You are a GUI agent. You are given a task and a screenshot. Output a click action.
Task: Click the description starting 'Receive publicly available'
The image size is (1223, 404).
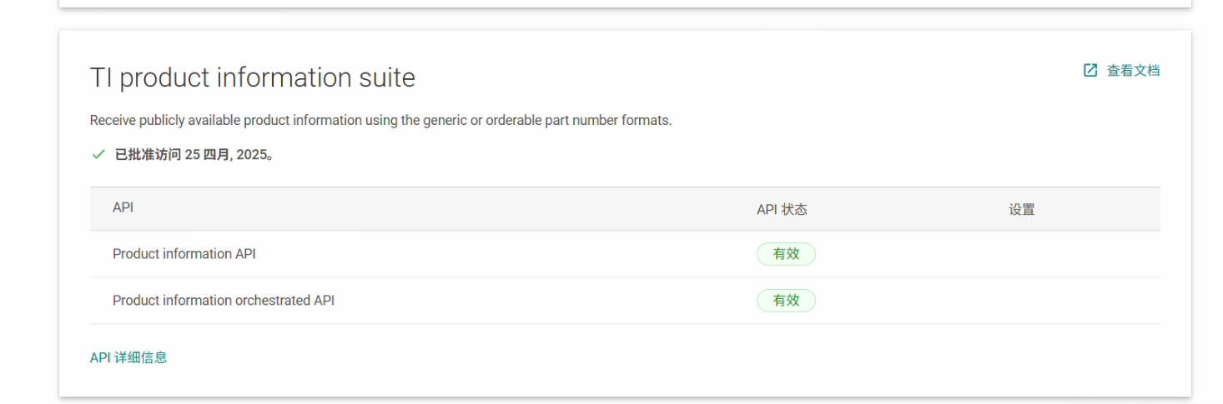(380, 120)
